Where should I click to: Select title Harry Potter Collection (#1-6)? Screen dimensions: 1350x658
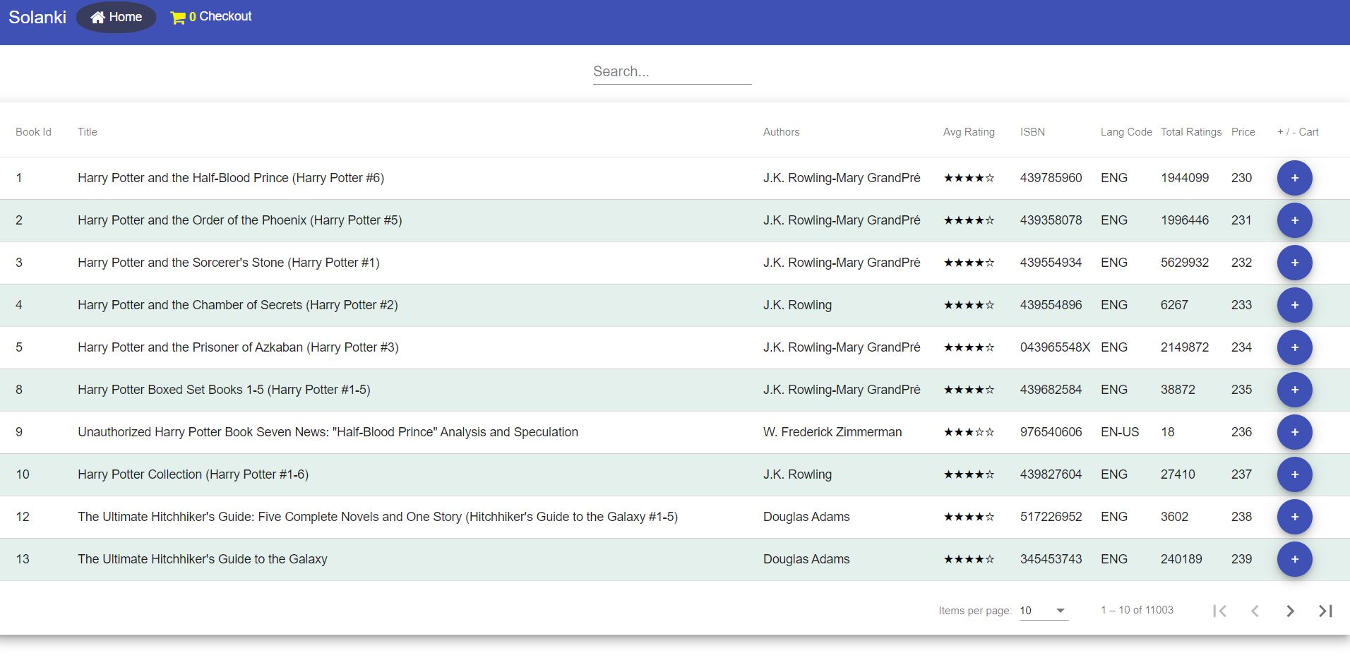pyautogui.click(x=193, y=474)
